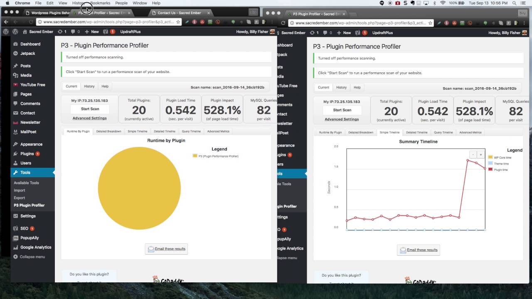Open Users in left window sidebar
The width and height of the screenshot is (532, 299).
(x=26, y=163)
